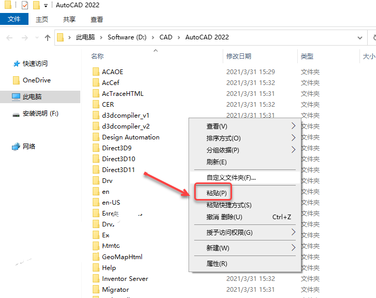Screen dimensions: 376x298
Task: Expand the chevron after Software (D:) in path
Action: pyautogui.click(x=153, y=37)
